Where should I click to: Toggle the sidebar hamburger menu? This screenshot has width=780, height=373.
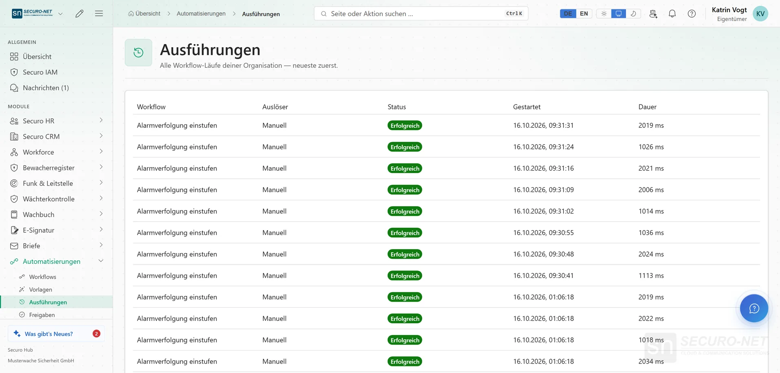point(99,13)
